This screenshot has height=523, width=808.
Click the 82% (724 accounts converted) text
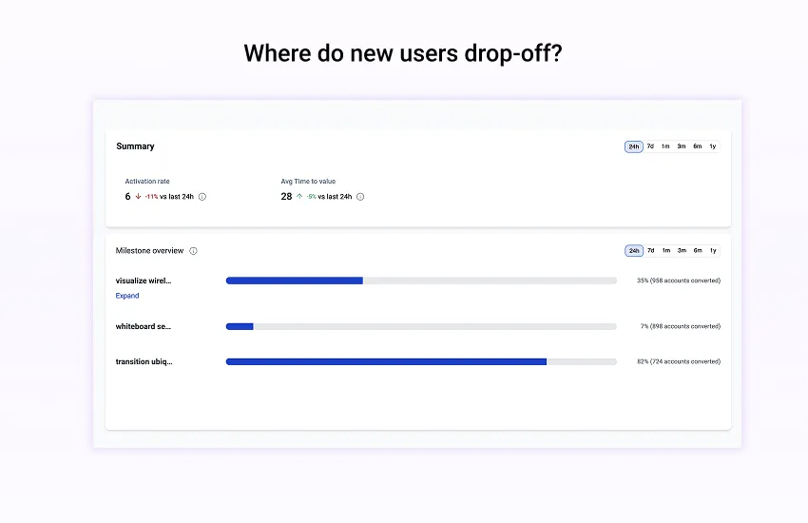679,361
